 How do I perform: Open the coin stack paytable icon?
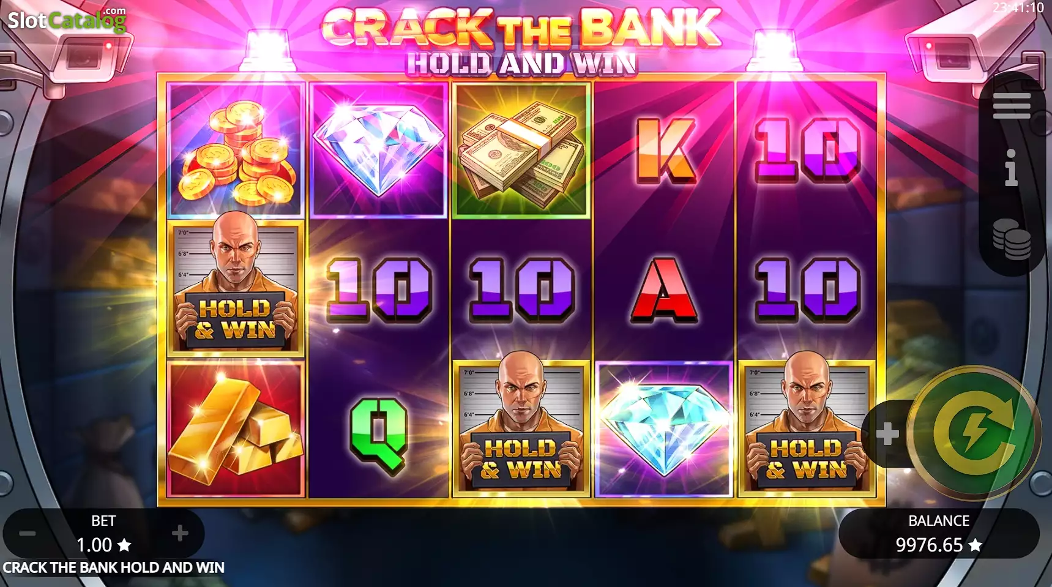click(1012, 239)
